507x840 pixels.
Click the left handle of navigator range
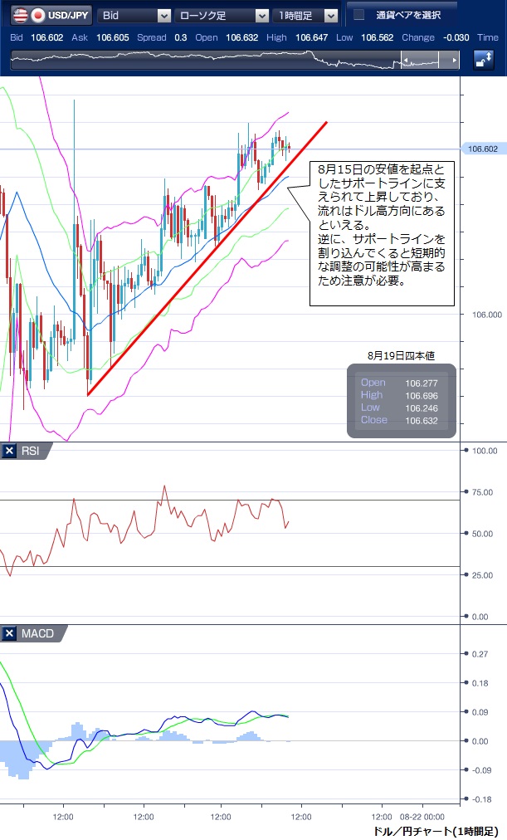(x=406, y=61)
